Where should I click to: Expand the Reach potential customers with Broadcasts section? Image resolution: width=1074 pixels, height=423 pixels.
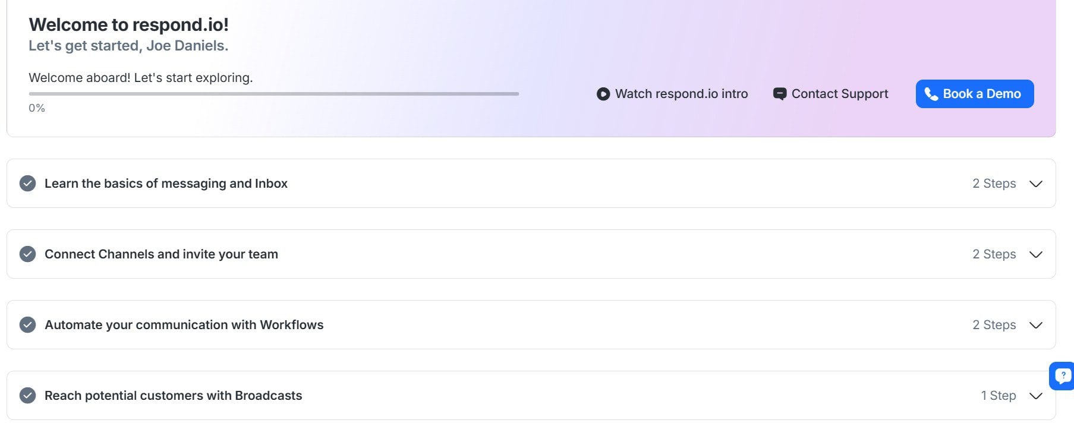[1035, 396]
